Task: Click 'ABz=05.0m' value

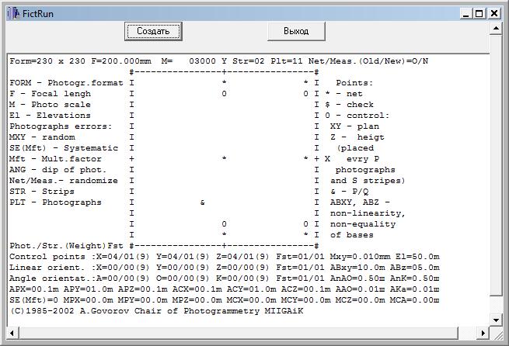Action: click(414, 268)
